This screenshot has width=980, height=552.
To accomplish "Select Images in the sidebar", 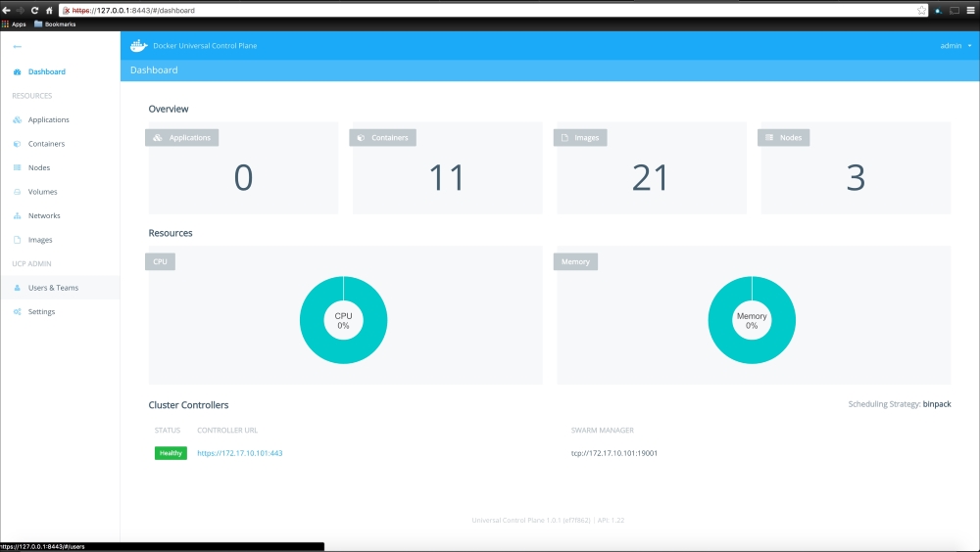I will click(x=40, y=240).
